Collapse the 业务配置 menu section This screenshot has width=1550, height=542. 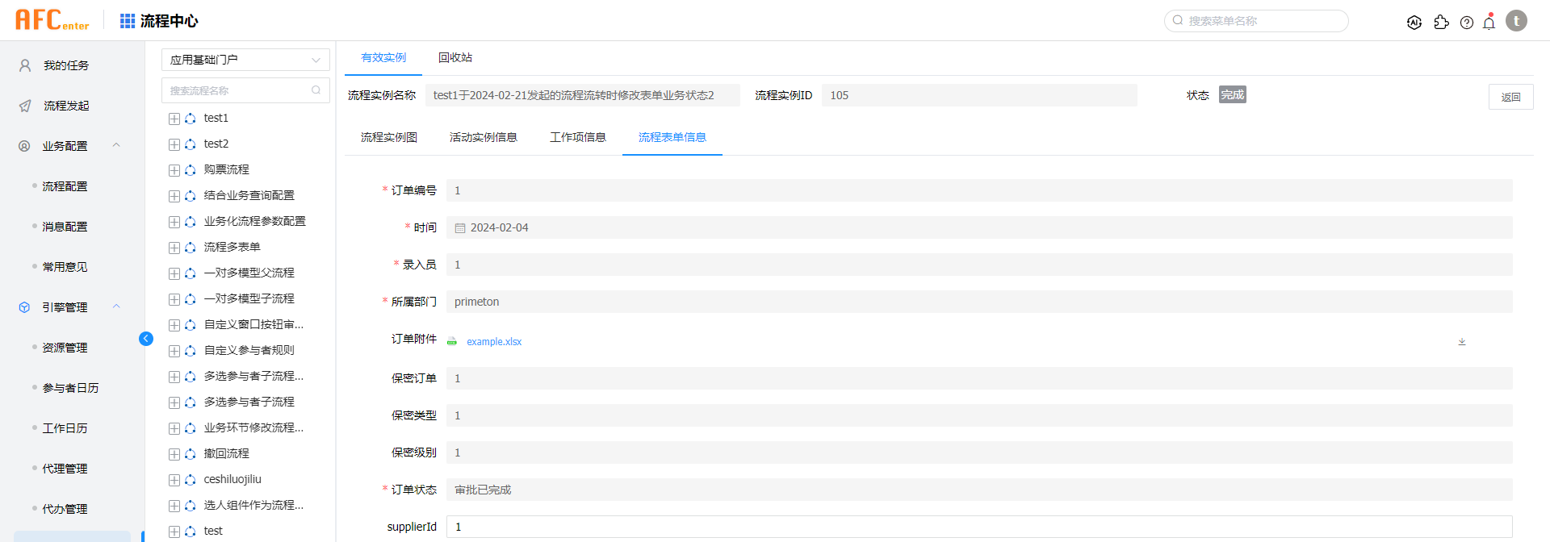(116, 146)
